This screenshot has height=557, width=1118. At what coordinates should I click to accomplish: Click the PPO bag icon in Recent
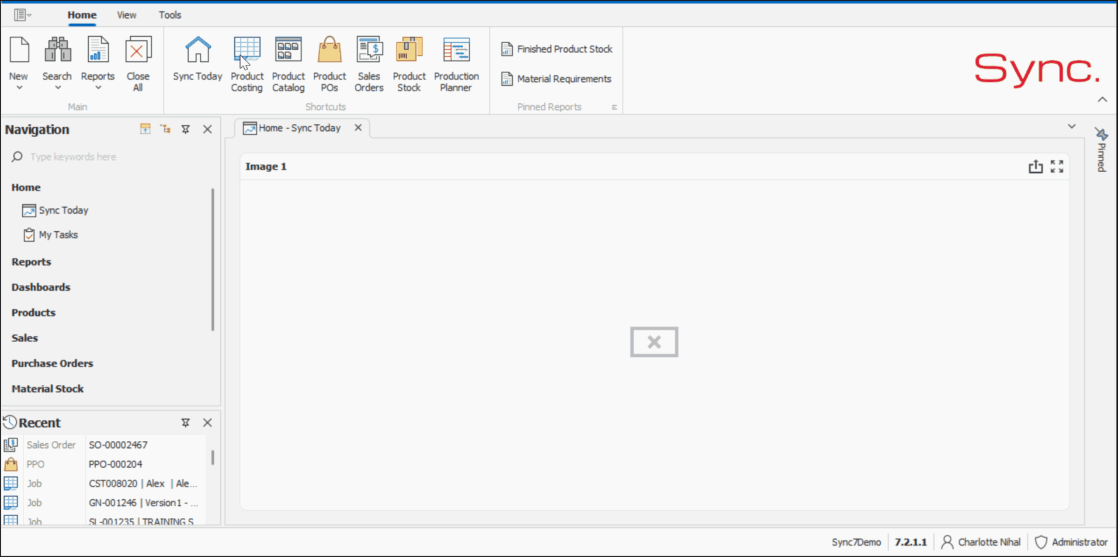11,464
